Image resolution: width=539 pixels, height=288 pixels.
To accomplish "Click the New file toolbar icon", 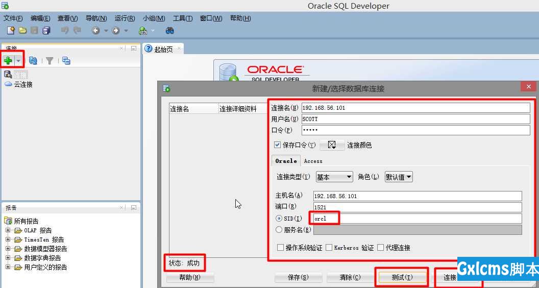I will 11,30.
